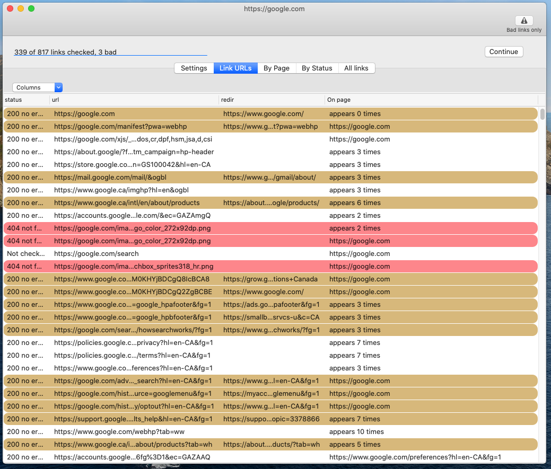The image size is (551, 469).
Task: Select the intl/en/about/products url row
Action: (270, 202)
